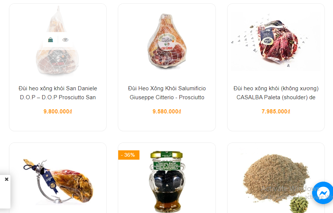Click the summer truffles jar image
The image size is (333, 213).
[167, 181]
